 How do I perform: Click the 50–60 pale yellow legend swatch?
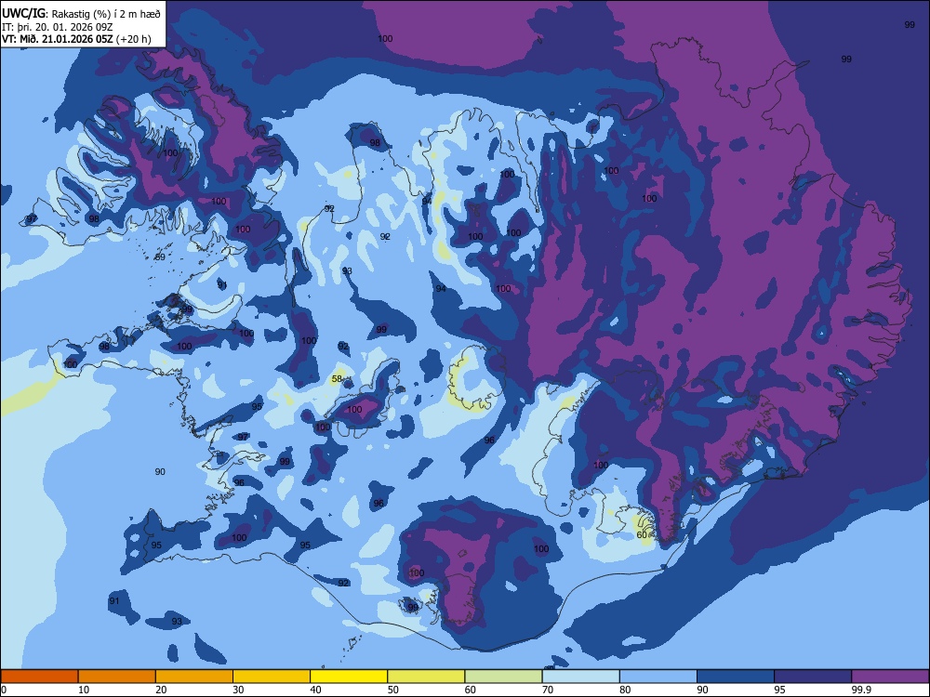427,677
